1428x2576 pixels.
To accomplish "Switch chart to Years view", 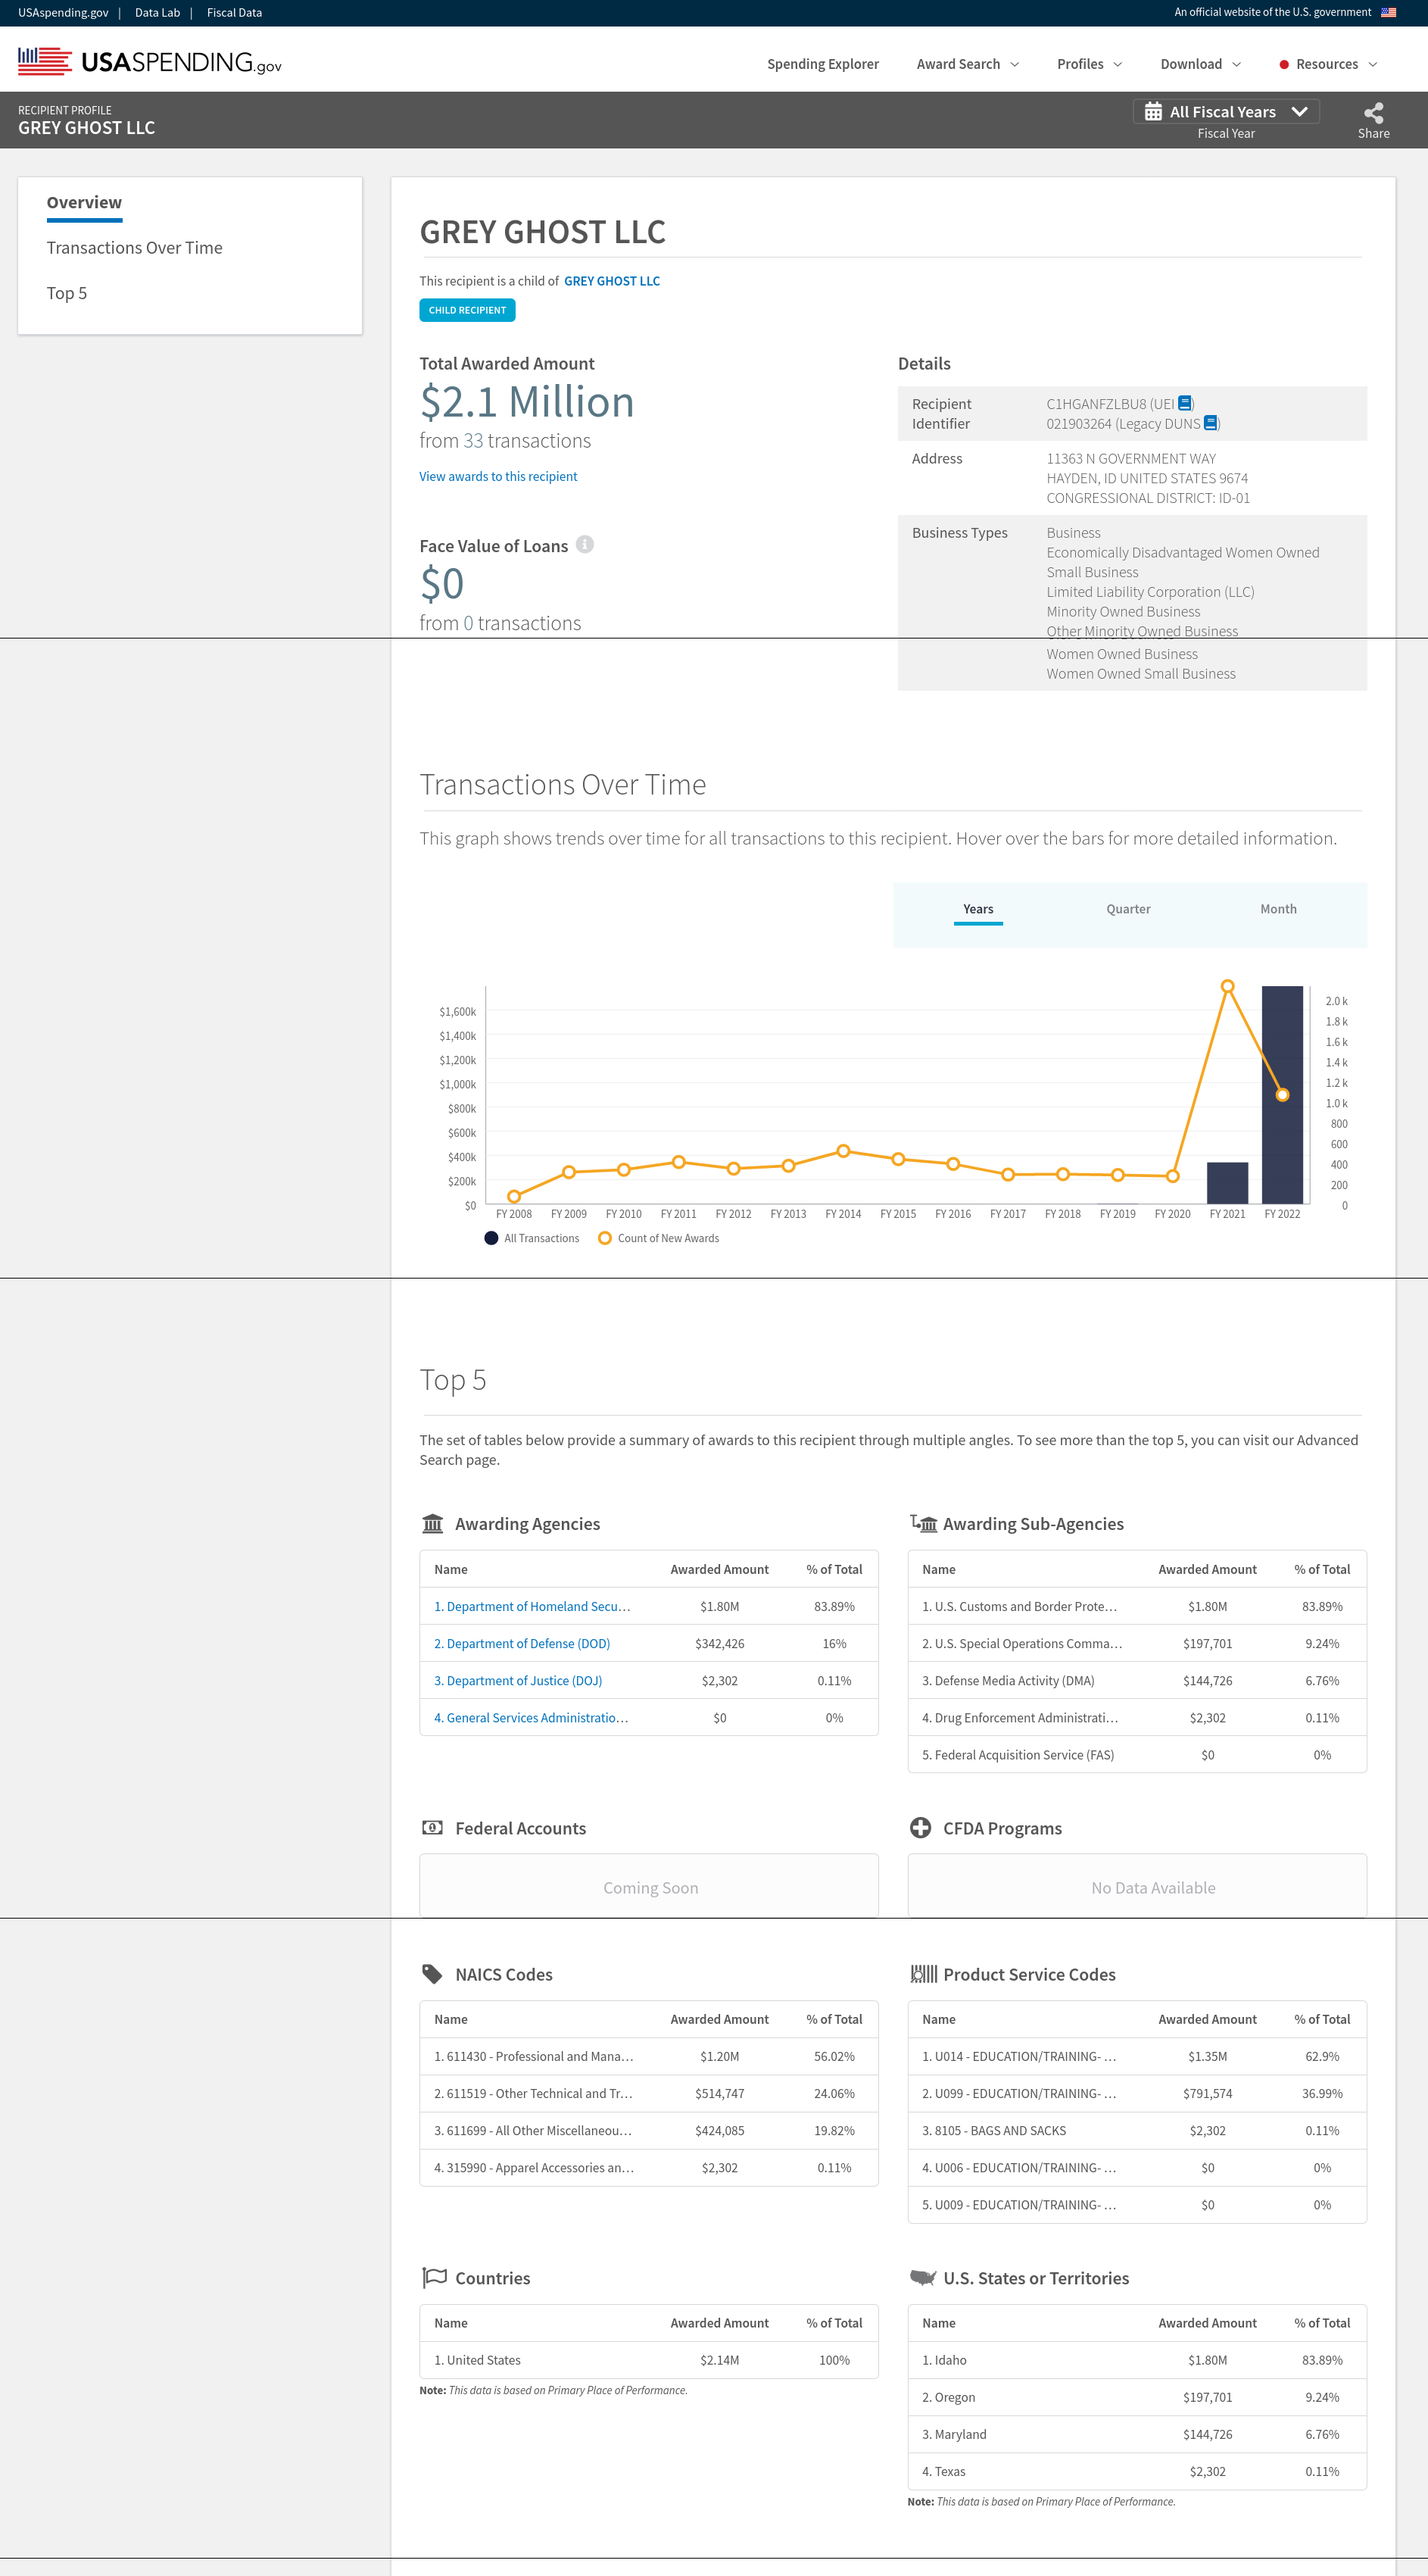I will [x=977, y=909].
